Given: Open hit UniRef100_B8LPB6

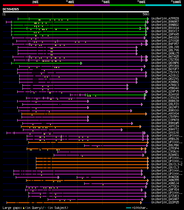Looking at the screenshot, I should tap(165, 145).
